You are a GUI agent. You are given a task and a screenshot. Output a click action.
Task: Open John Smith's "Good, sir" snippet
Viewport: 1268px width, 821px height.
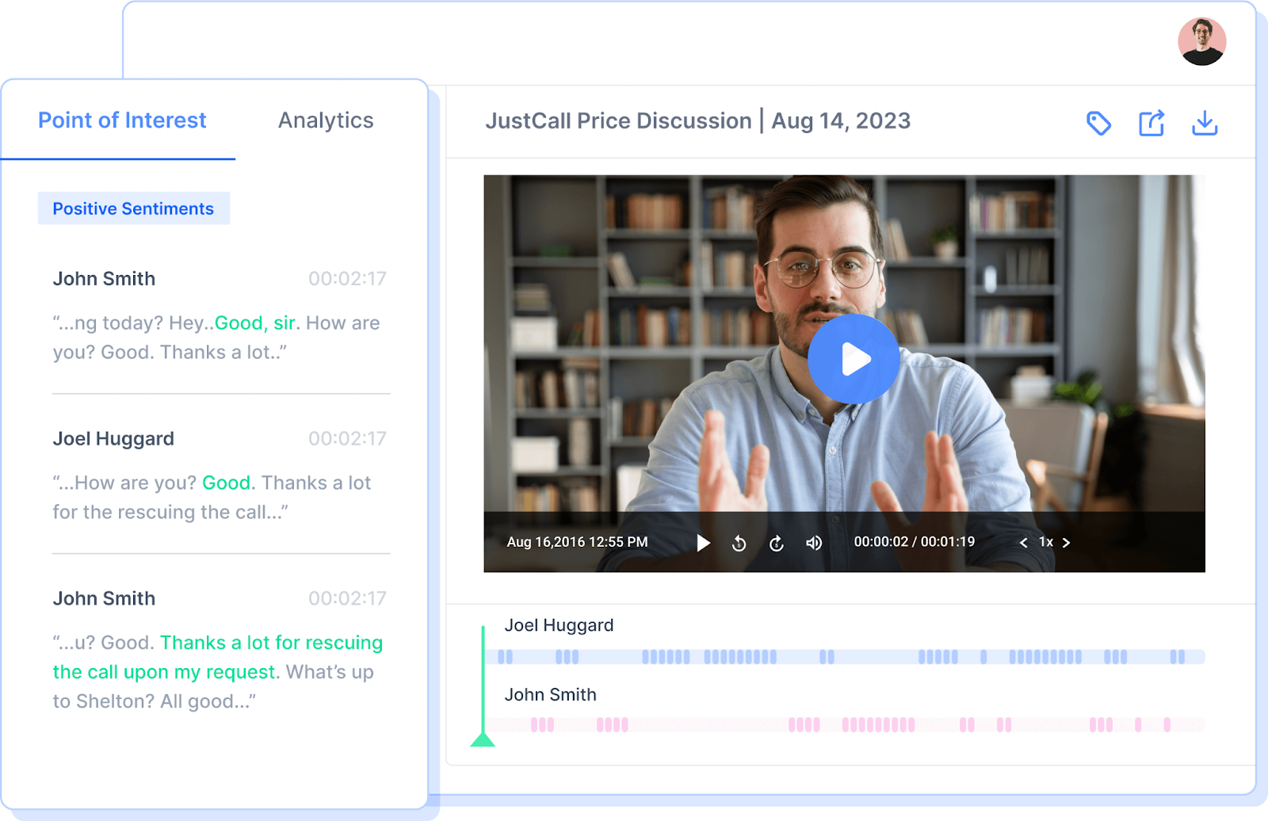click(220, 315)
